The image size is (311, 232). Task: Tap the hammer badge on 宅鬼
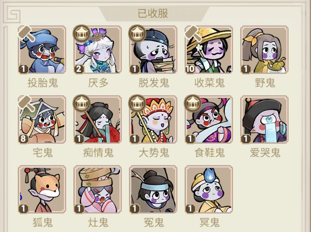[x=26, y=103]
